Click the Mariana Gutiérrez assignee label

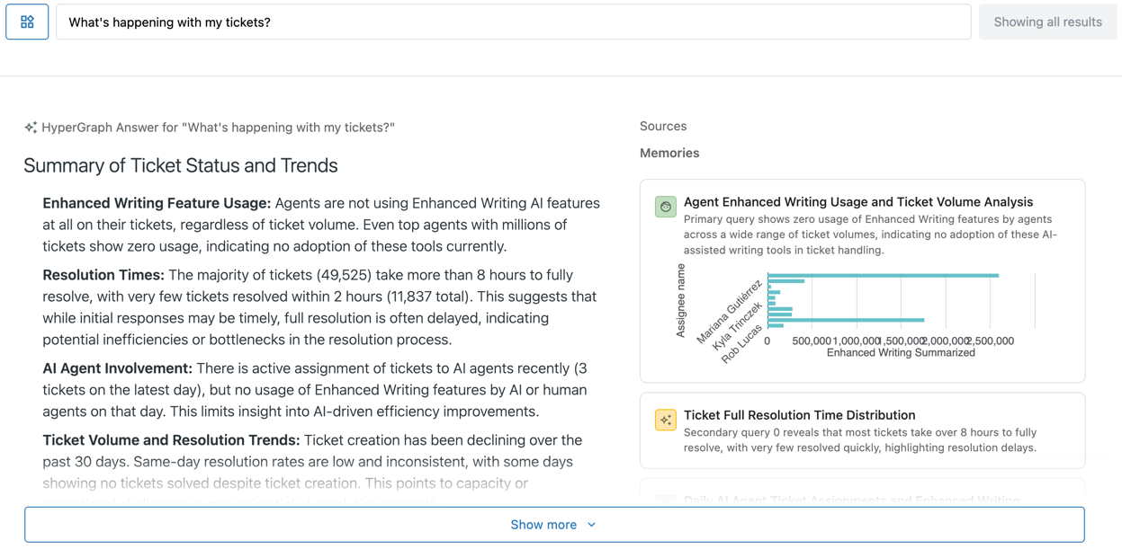731,311
